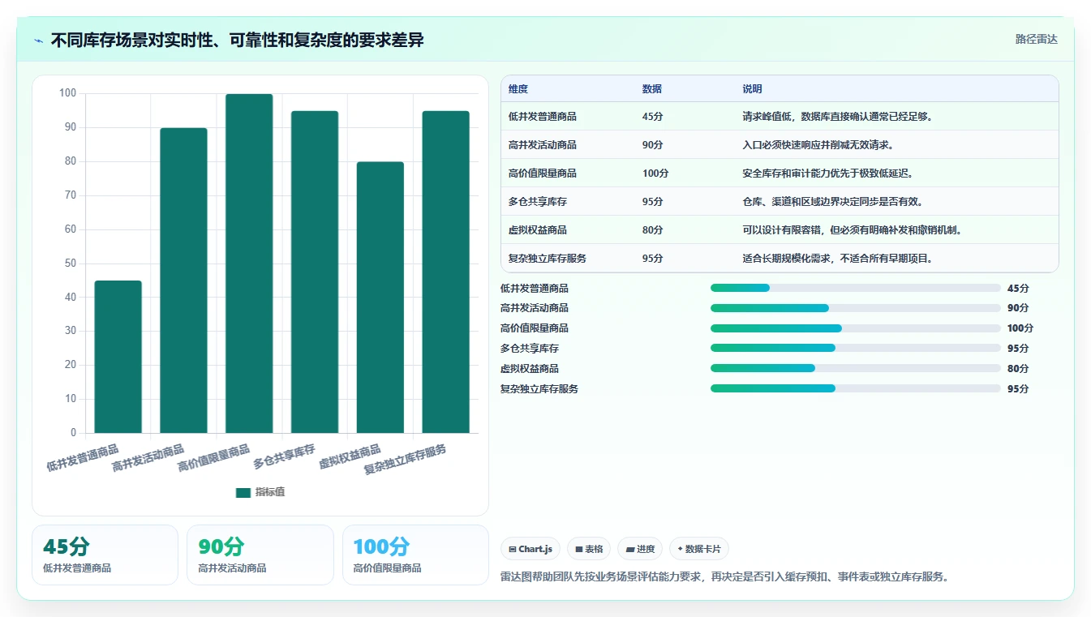1091x617 pixels.
Task: Open the 90分 高并发活动商品 data card
Action: pyautogui.click(x=260, y=555)
